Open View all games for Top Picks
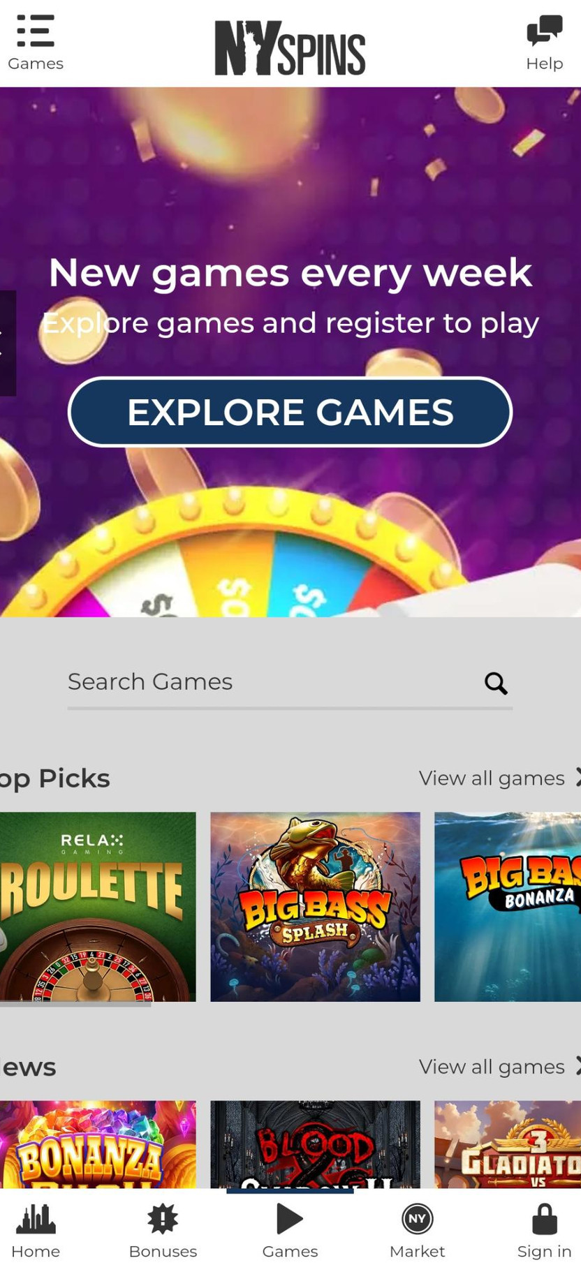Screen dimensions: 581x1265 (x=492, y=778)
